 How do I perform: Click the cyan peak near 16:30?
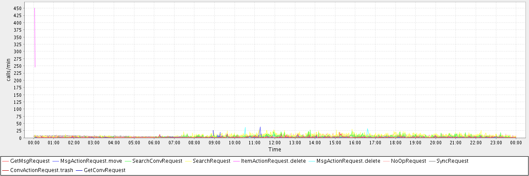pos(367,130)
